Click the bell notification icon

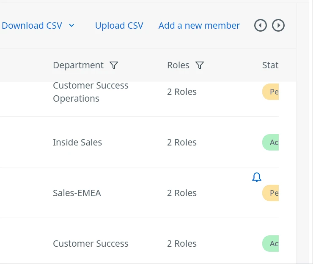(257, 177)
